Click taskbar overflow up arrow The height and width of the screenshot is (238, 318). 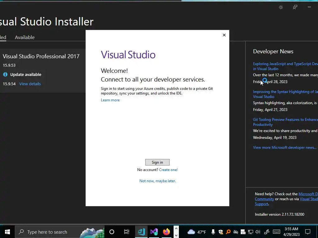coord(176,228)
